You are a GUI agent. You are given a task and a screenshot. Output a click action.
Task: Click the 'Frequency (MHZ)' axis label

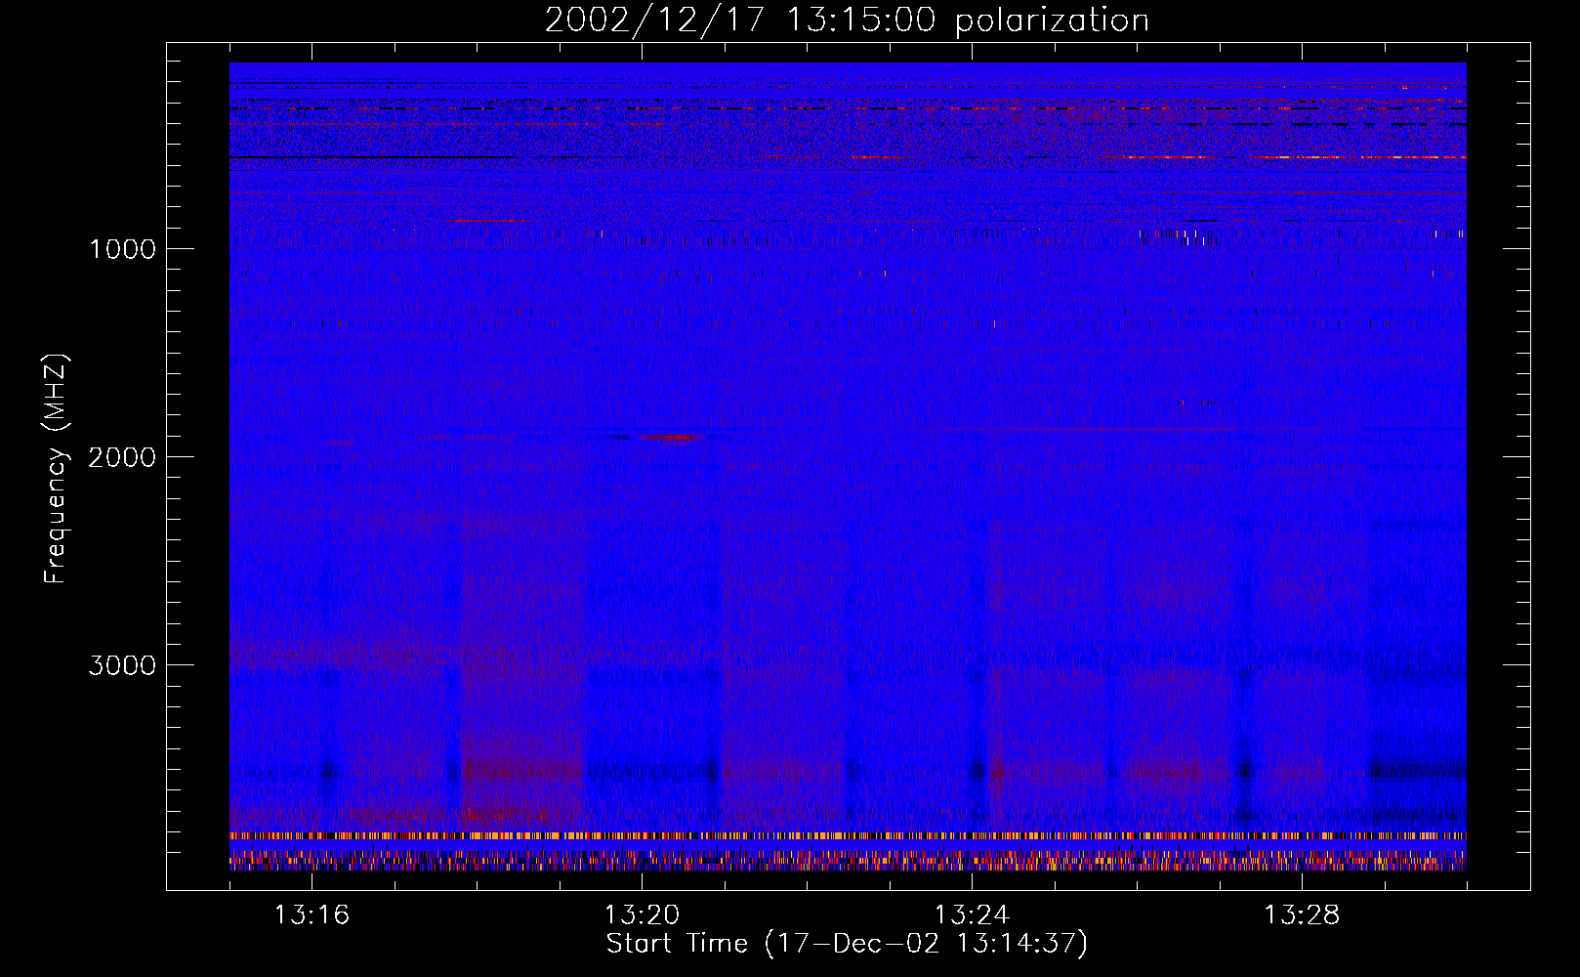coord(56,469)
